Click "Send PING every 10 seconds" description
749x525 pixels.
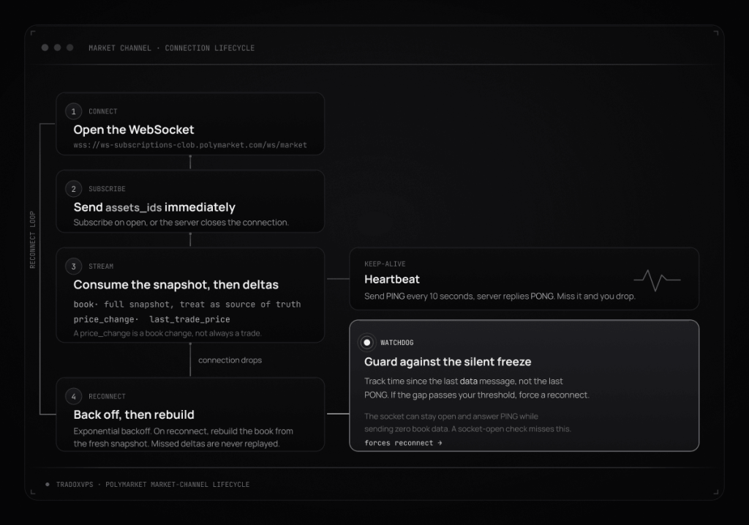coord(500,297)
